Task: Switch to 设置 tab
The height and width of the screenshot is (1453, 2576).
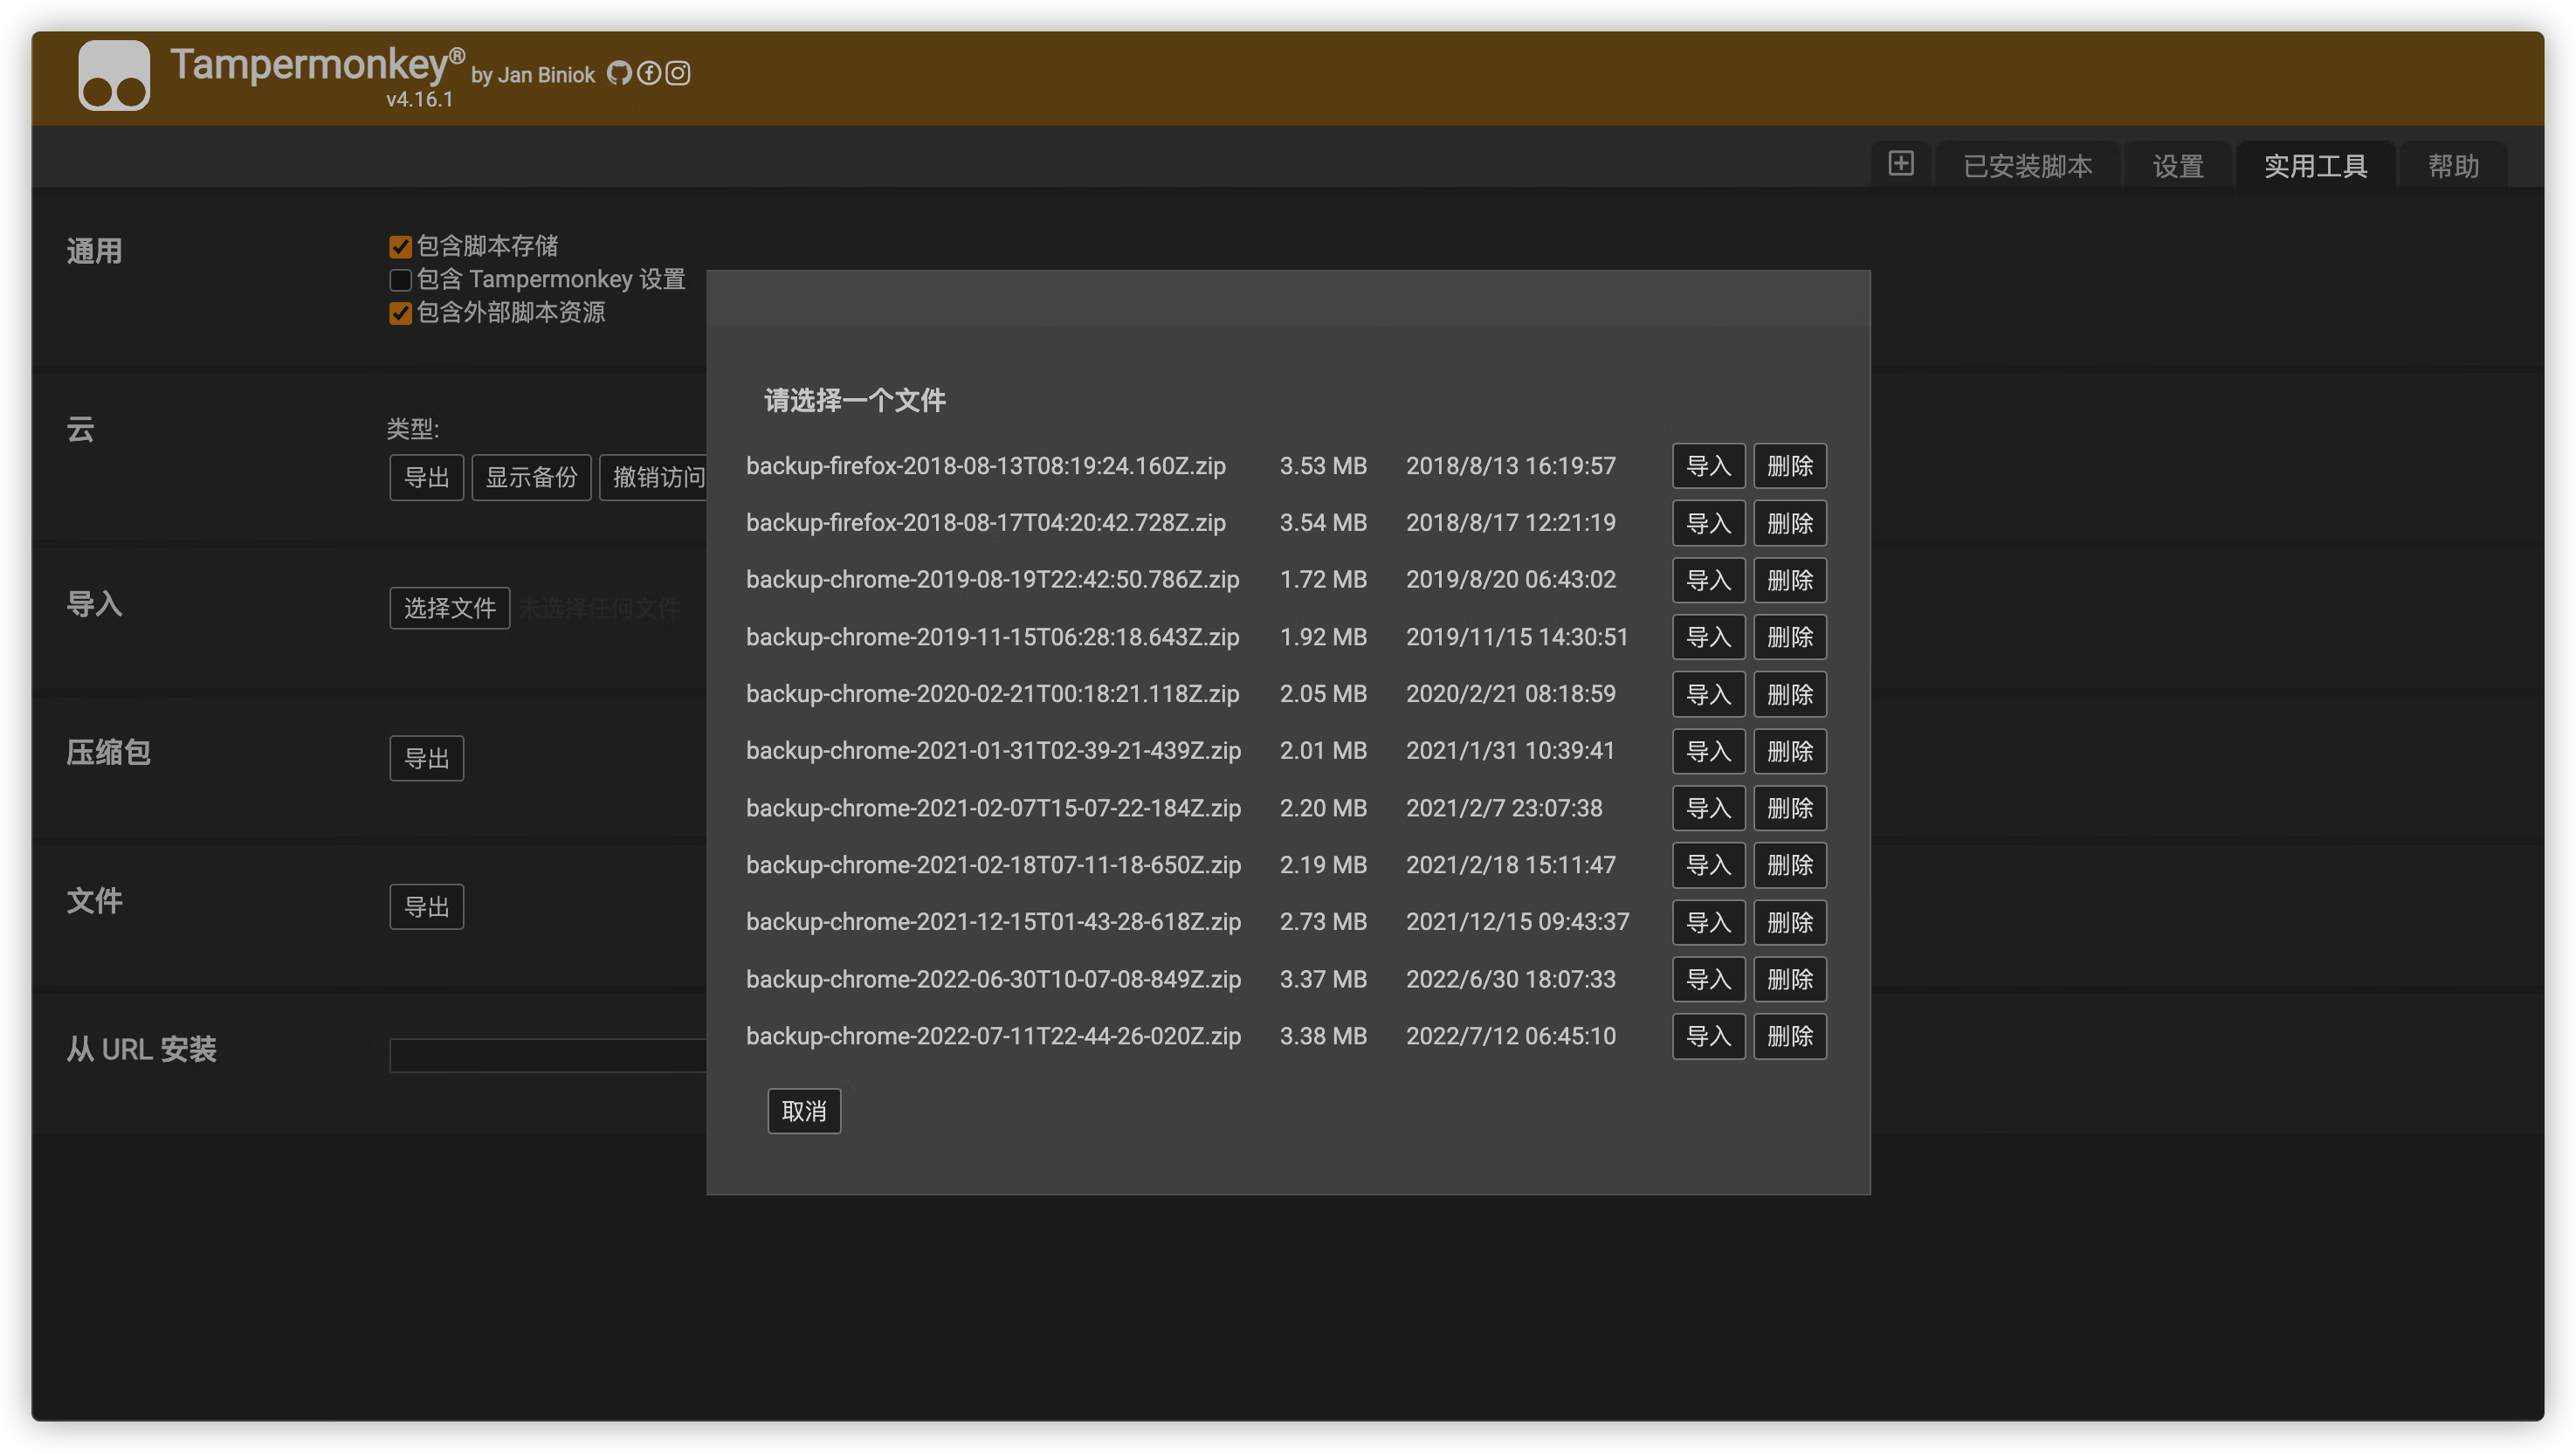Action: click(2178, 165)
